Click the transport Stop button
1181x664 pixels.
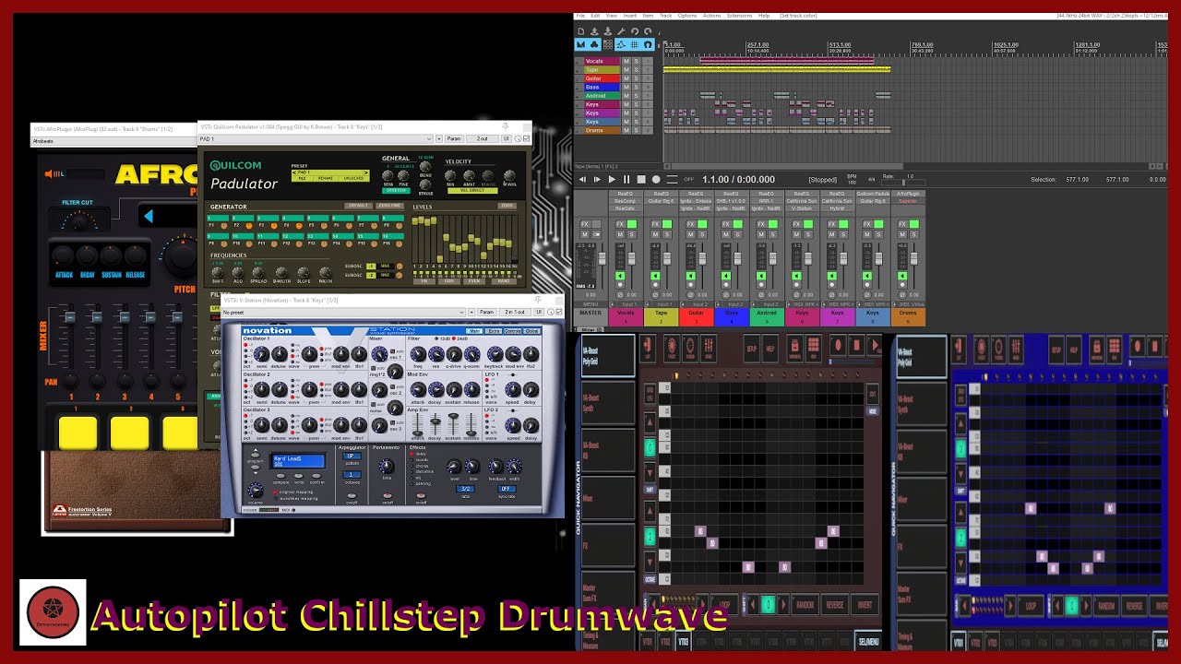click(641, 179)
